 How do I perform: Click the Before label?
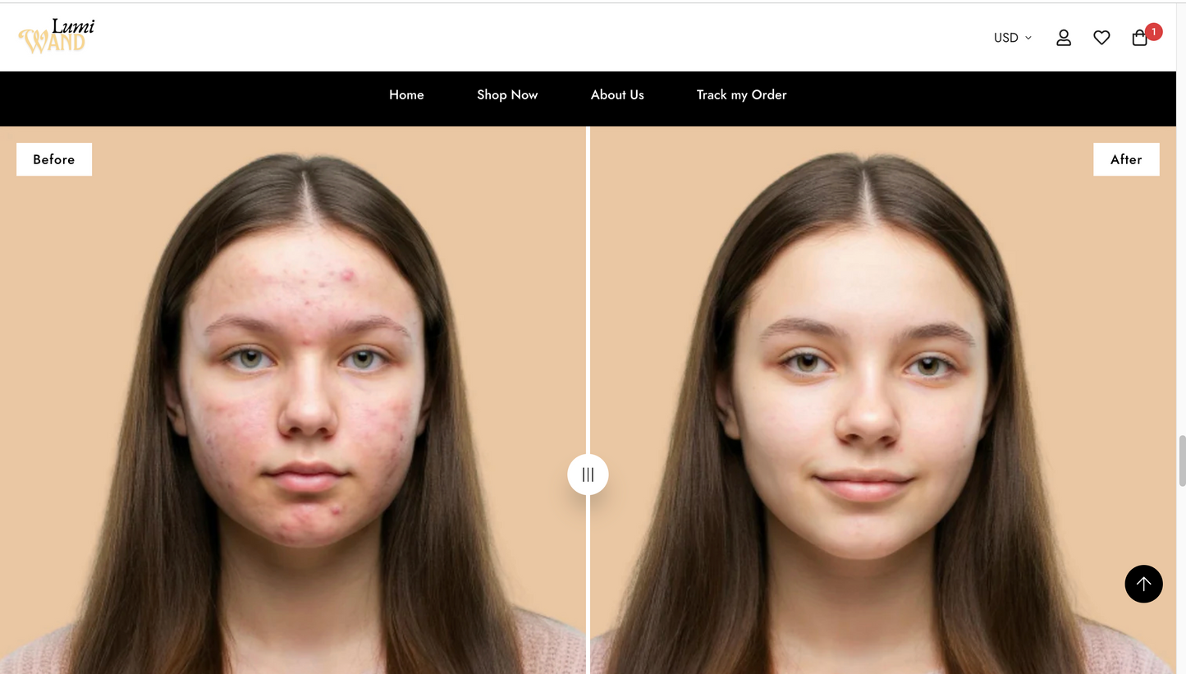(x=54, y=159)
